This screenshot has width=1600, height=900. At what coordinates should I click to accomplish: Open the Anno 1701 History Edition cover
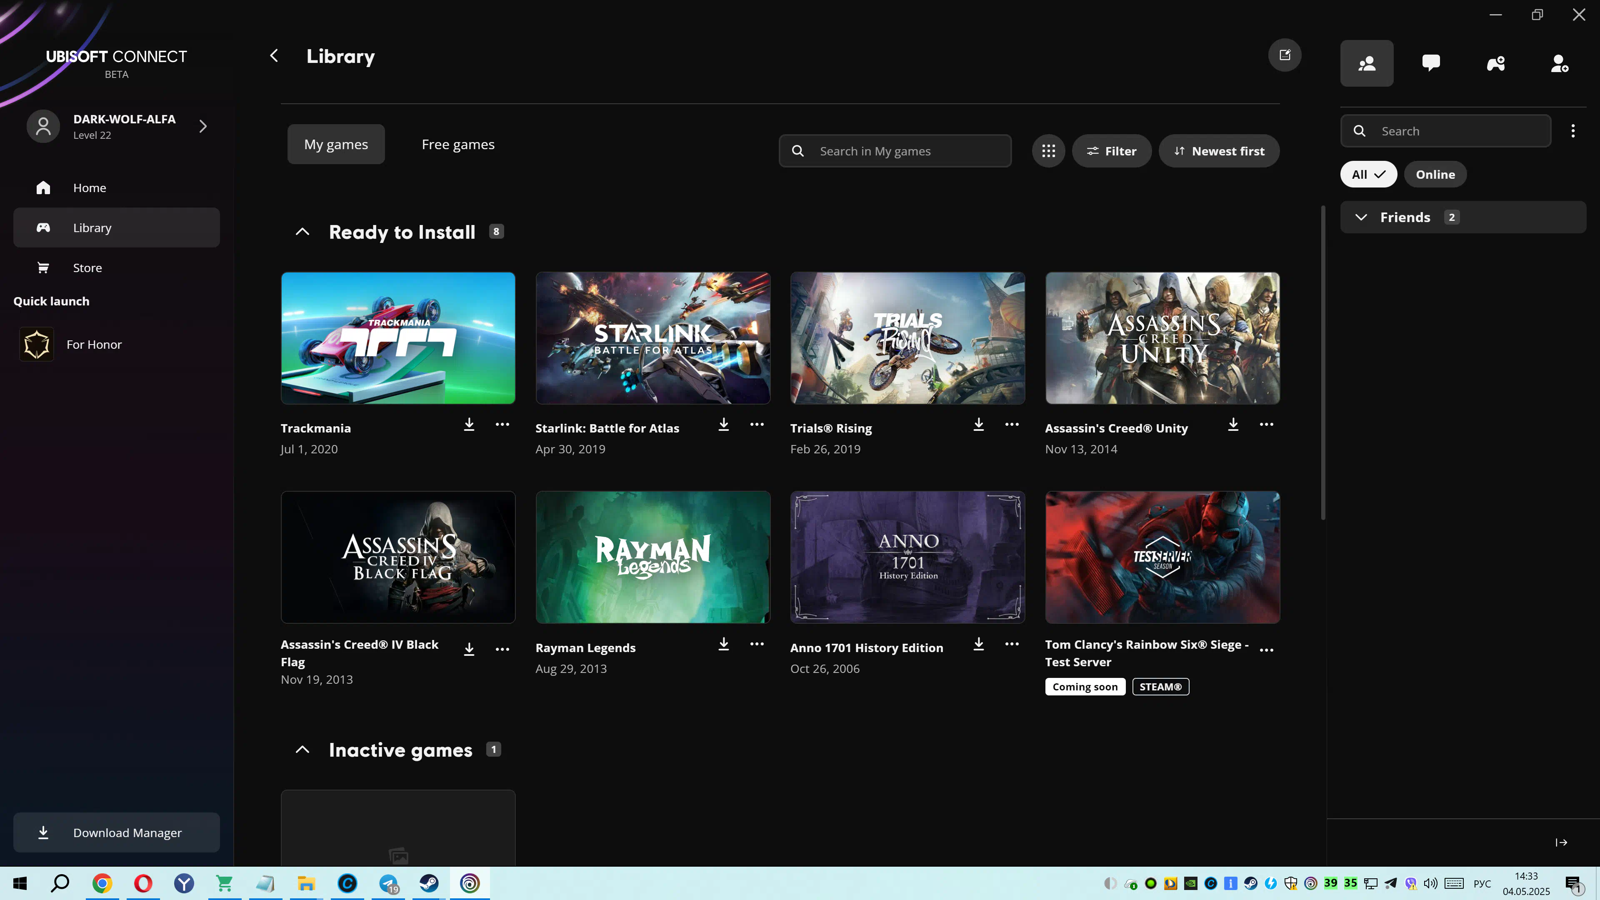[x=907, y=557]
